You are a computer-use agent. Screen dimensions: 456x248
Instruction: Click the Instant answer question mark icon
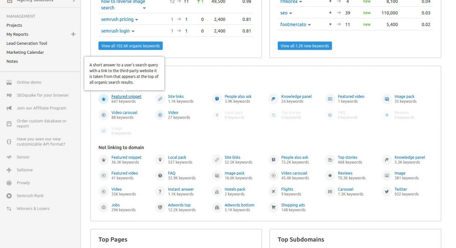tap(160, 192)
